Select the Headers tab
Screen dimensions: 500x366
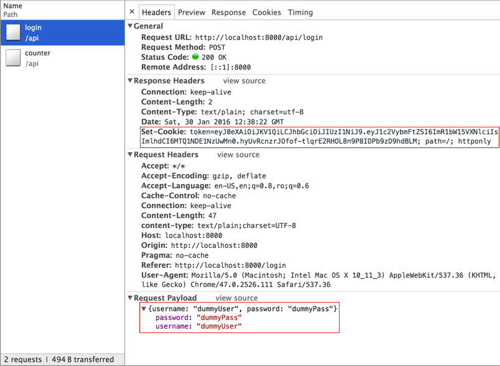click(x=156, y=12)
